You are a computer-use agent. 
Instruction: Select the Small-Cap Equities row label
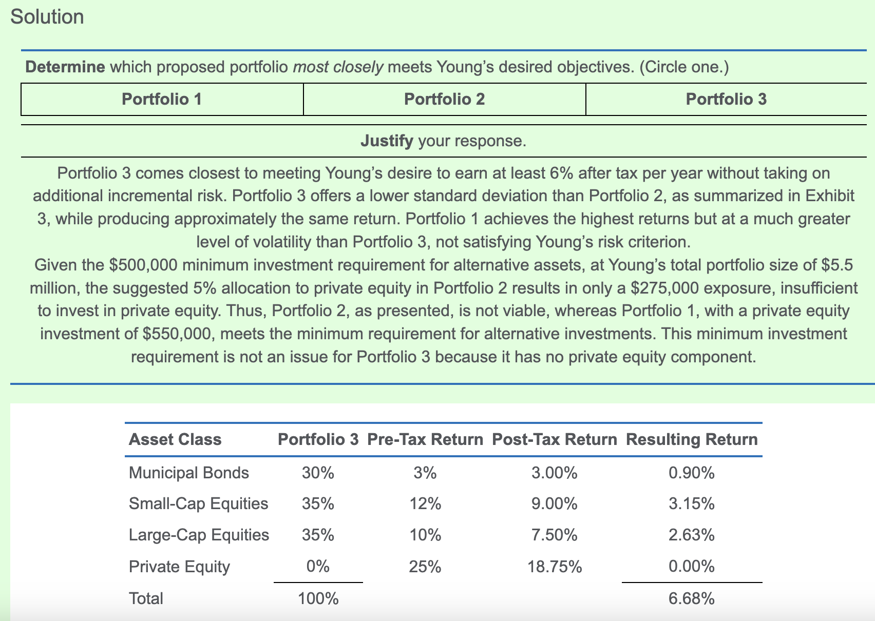198,503
